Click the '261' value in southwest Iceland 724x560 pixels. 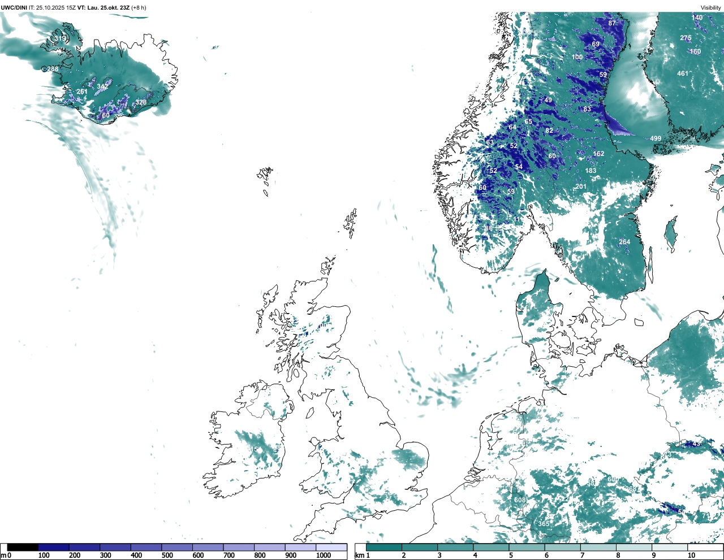(x=82, y=92)
